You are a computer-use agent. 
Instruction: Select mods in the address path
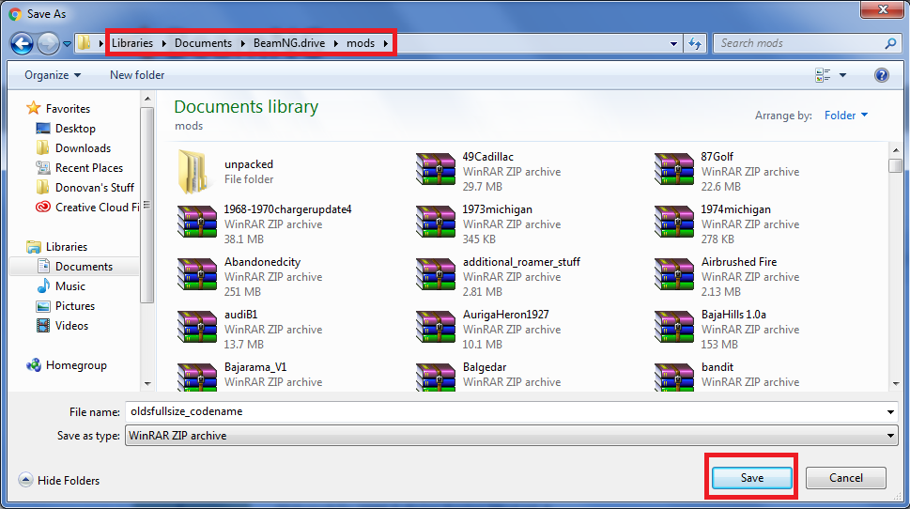click(x=361, y=43)
